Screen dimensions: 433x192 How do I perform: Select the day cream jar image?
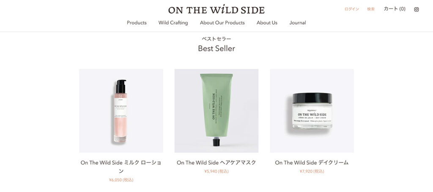pos(312,111)
